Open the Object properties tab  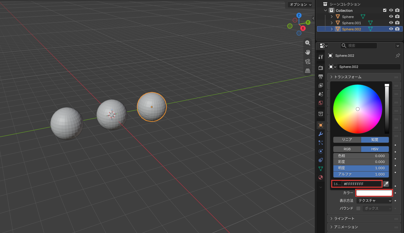point(321,125)
